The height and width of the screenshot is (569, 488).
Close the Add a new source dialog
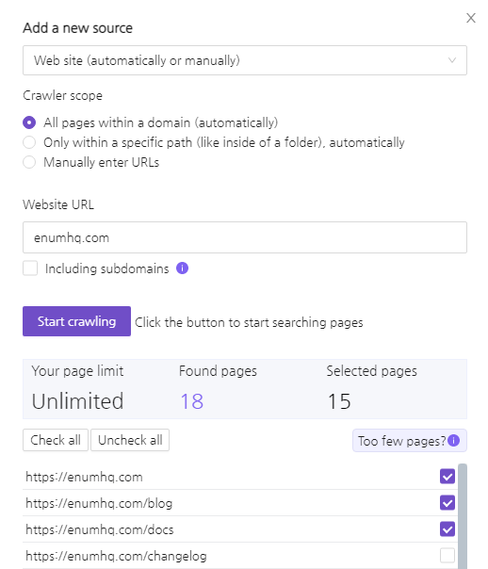pos(471,18)
